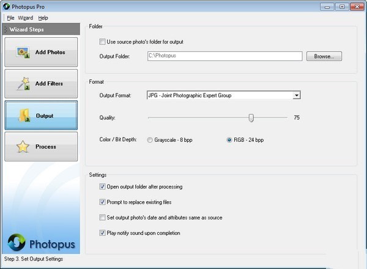Viewport: 367px width, 269px height.
Task: Close the Photopus Pro window
Action: tap(357, 7)
